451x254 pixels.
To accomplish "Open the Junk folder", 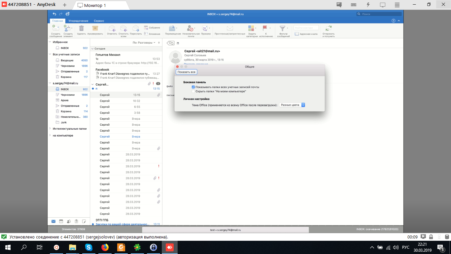I will point(69,122).
